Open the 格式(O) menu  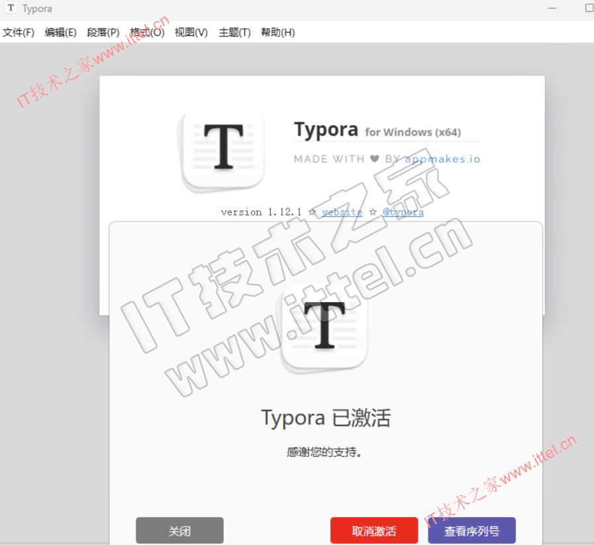pyautogui.click(x=147, y=32)
